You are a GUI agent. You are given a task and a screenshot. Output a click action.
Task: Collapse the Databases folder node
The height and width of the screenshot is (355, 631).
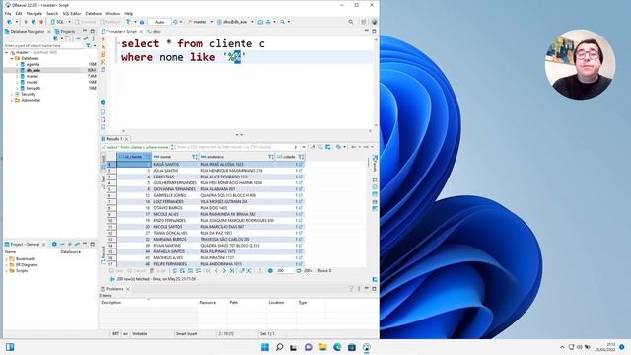point(12,58)
